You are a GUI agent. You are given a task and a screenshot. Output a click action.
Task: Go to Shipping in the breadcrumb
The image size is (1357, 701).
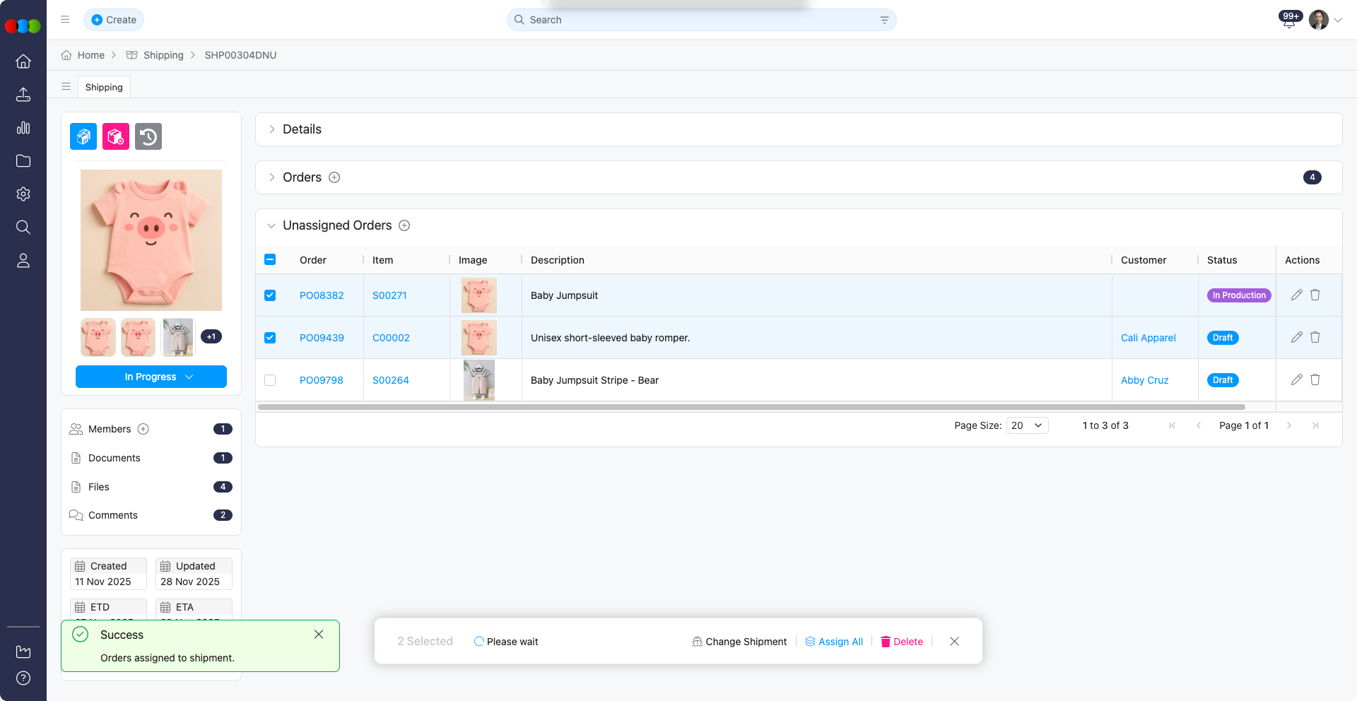[163, 55]
